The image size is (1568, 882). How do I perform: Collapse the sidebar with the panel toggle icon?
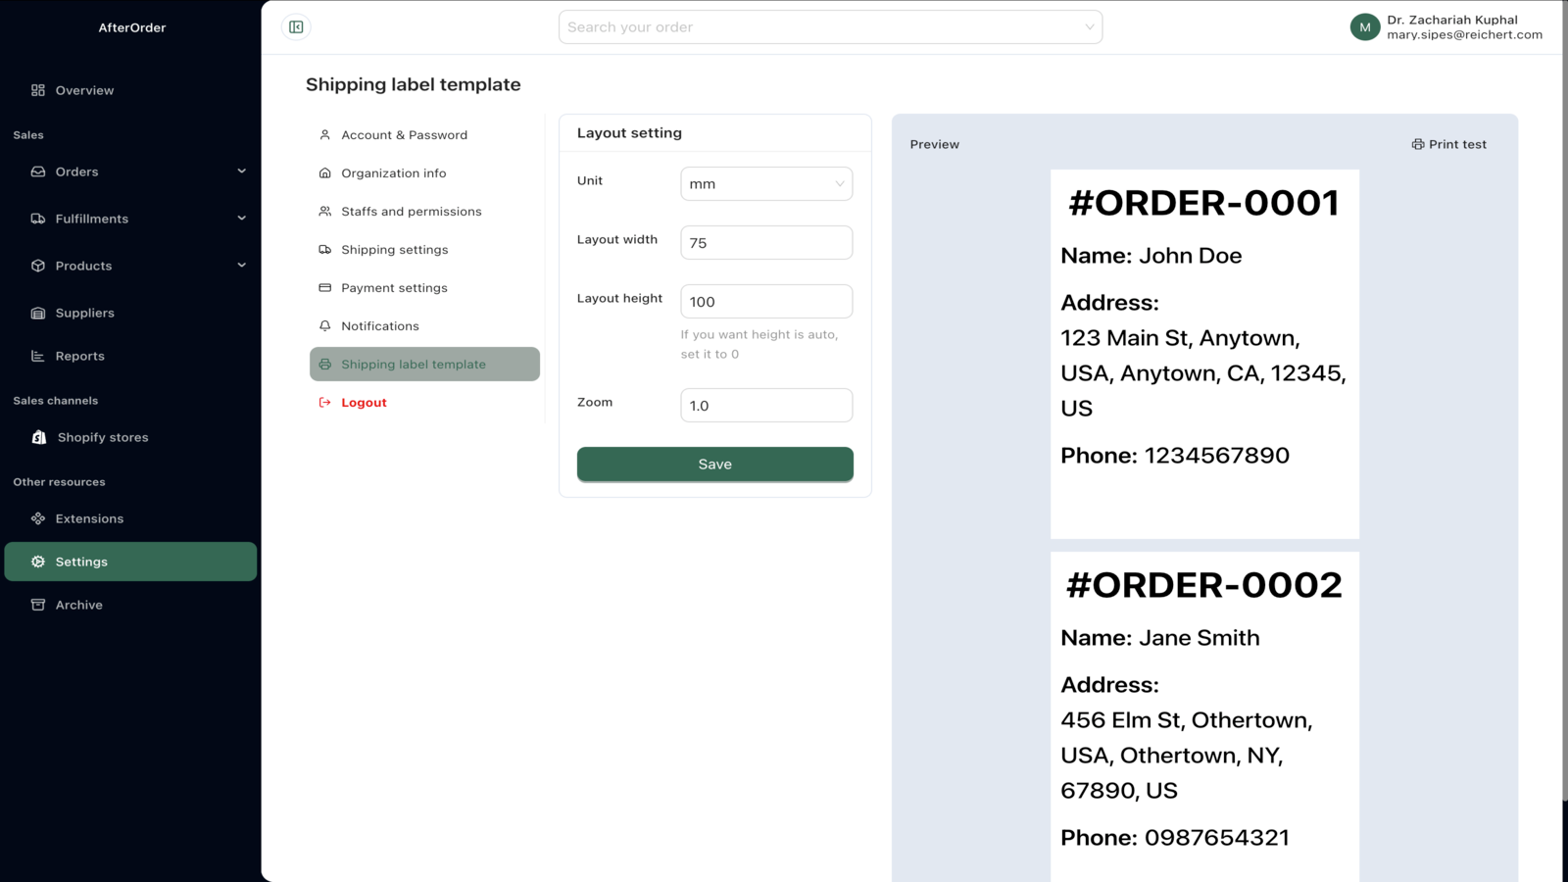tap(296, 27)
